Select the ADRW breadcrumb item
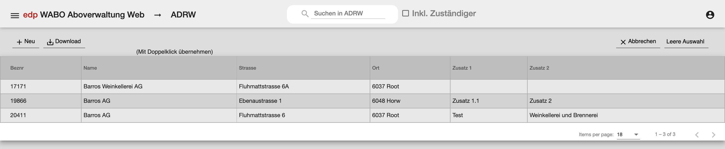Viewport: 725px width, 149px height. tap(183, 14)
